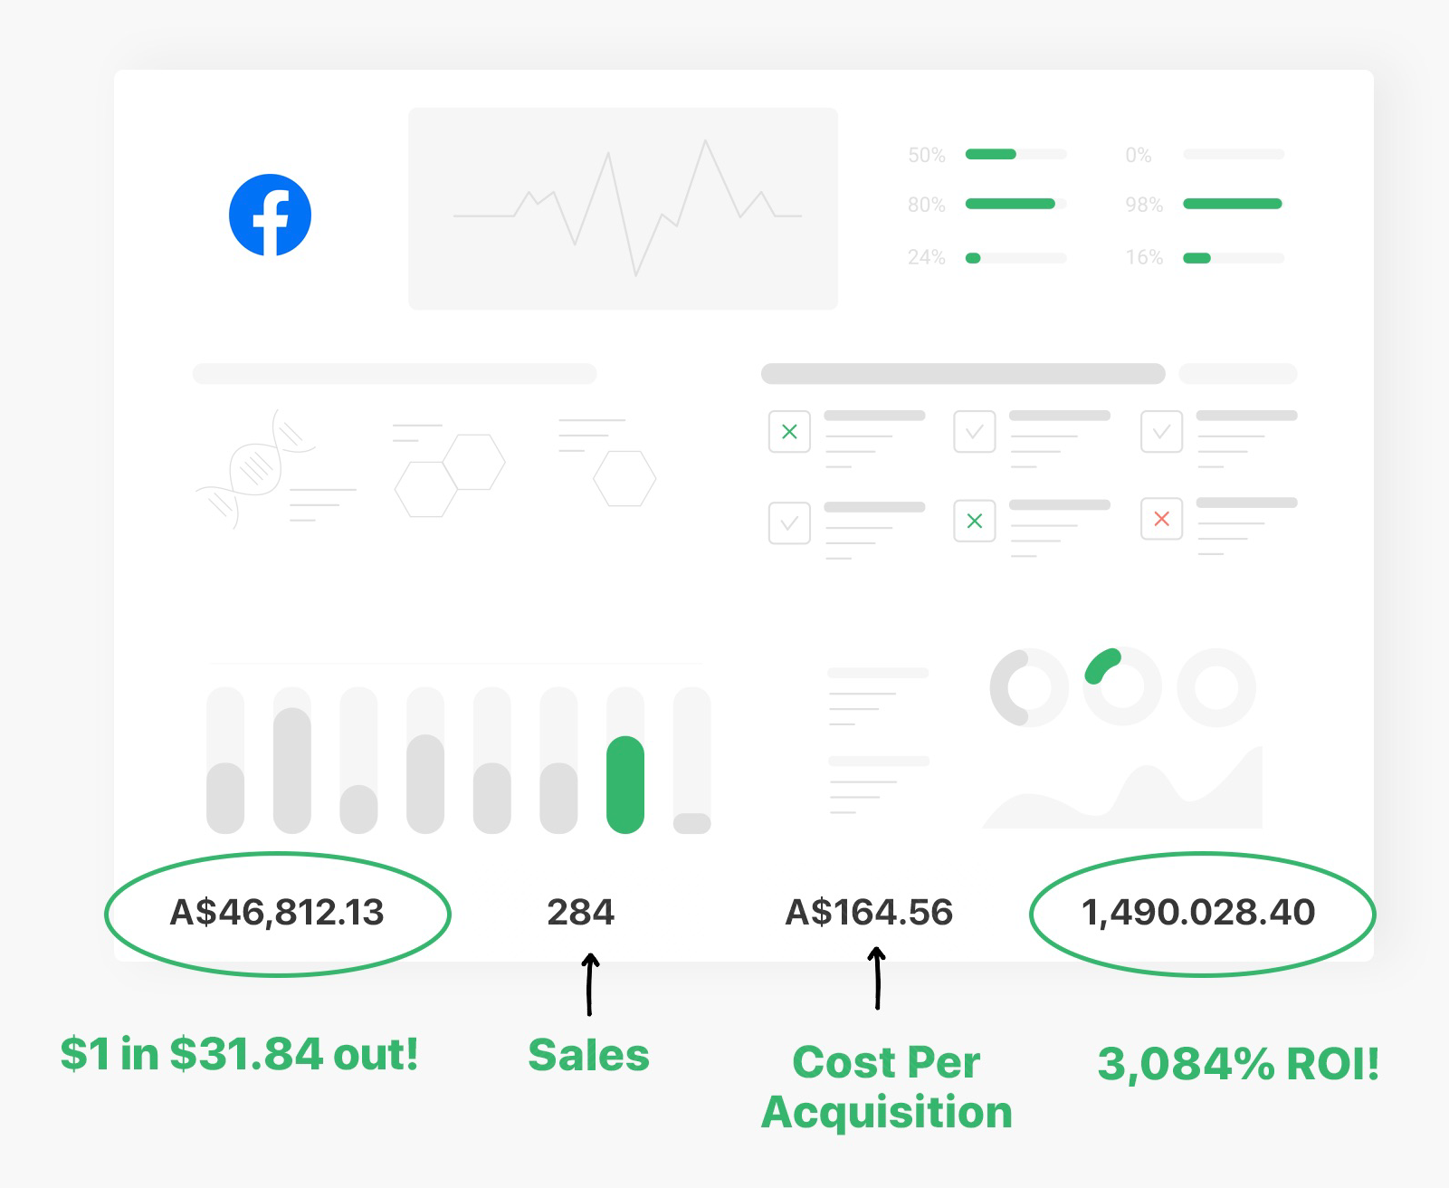Click the 98% label
Image resolution: width=1449 pixels, height=1188 pixels.
coord(1144,205)
